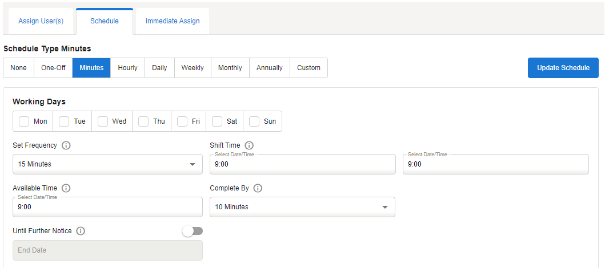
Task: Switch to the Assign User(s) tab
Action: (41, 21)
